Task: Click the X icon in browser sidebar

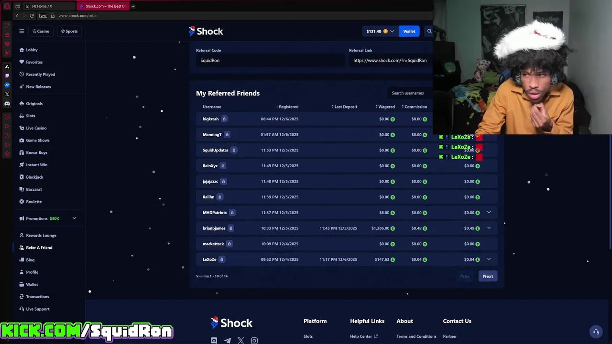Action: point(7,94)
